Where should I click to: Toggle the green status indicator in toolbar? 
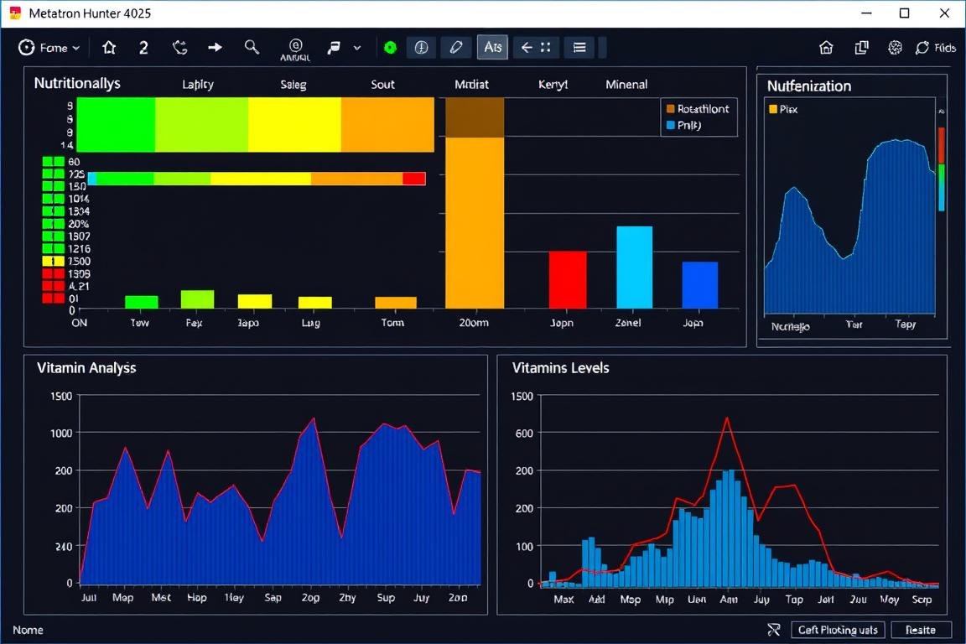[x=390, y=48]
